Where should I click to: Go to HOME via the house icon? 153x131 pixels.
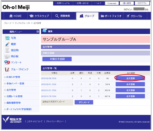(x=11, y=16)
